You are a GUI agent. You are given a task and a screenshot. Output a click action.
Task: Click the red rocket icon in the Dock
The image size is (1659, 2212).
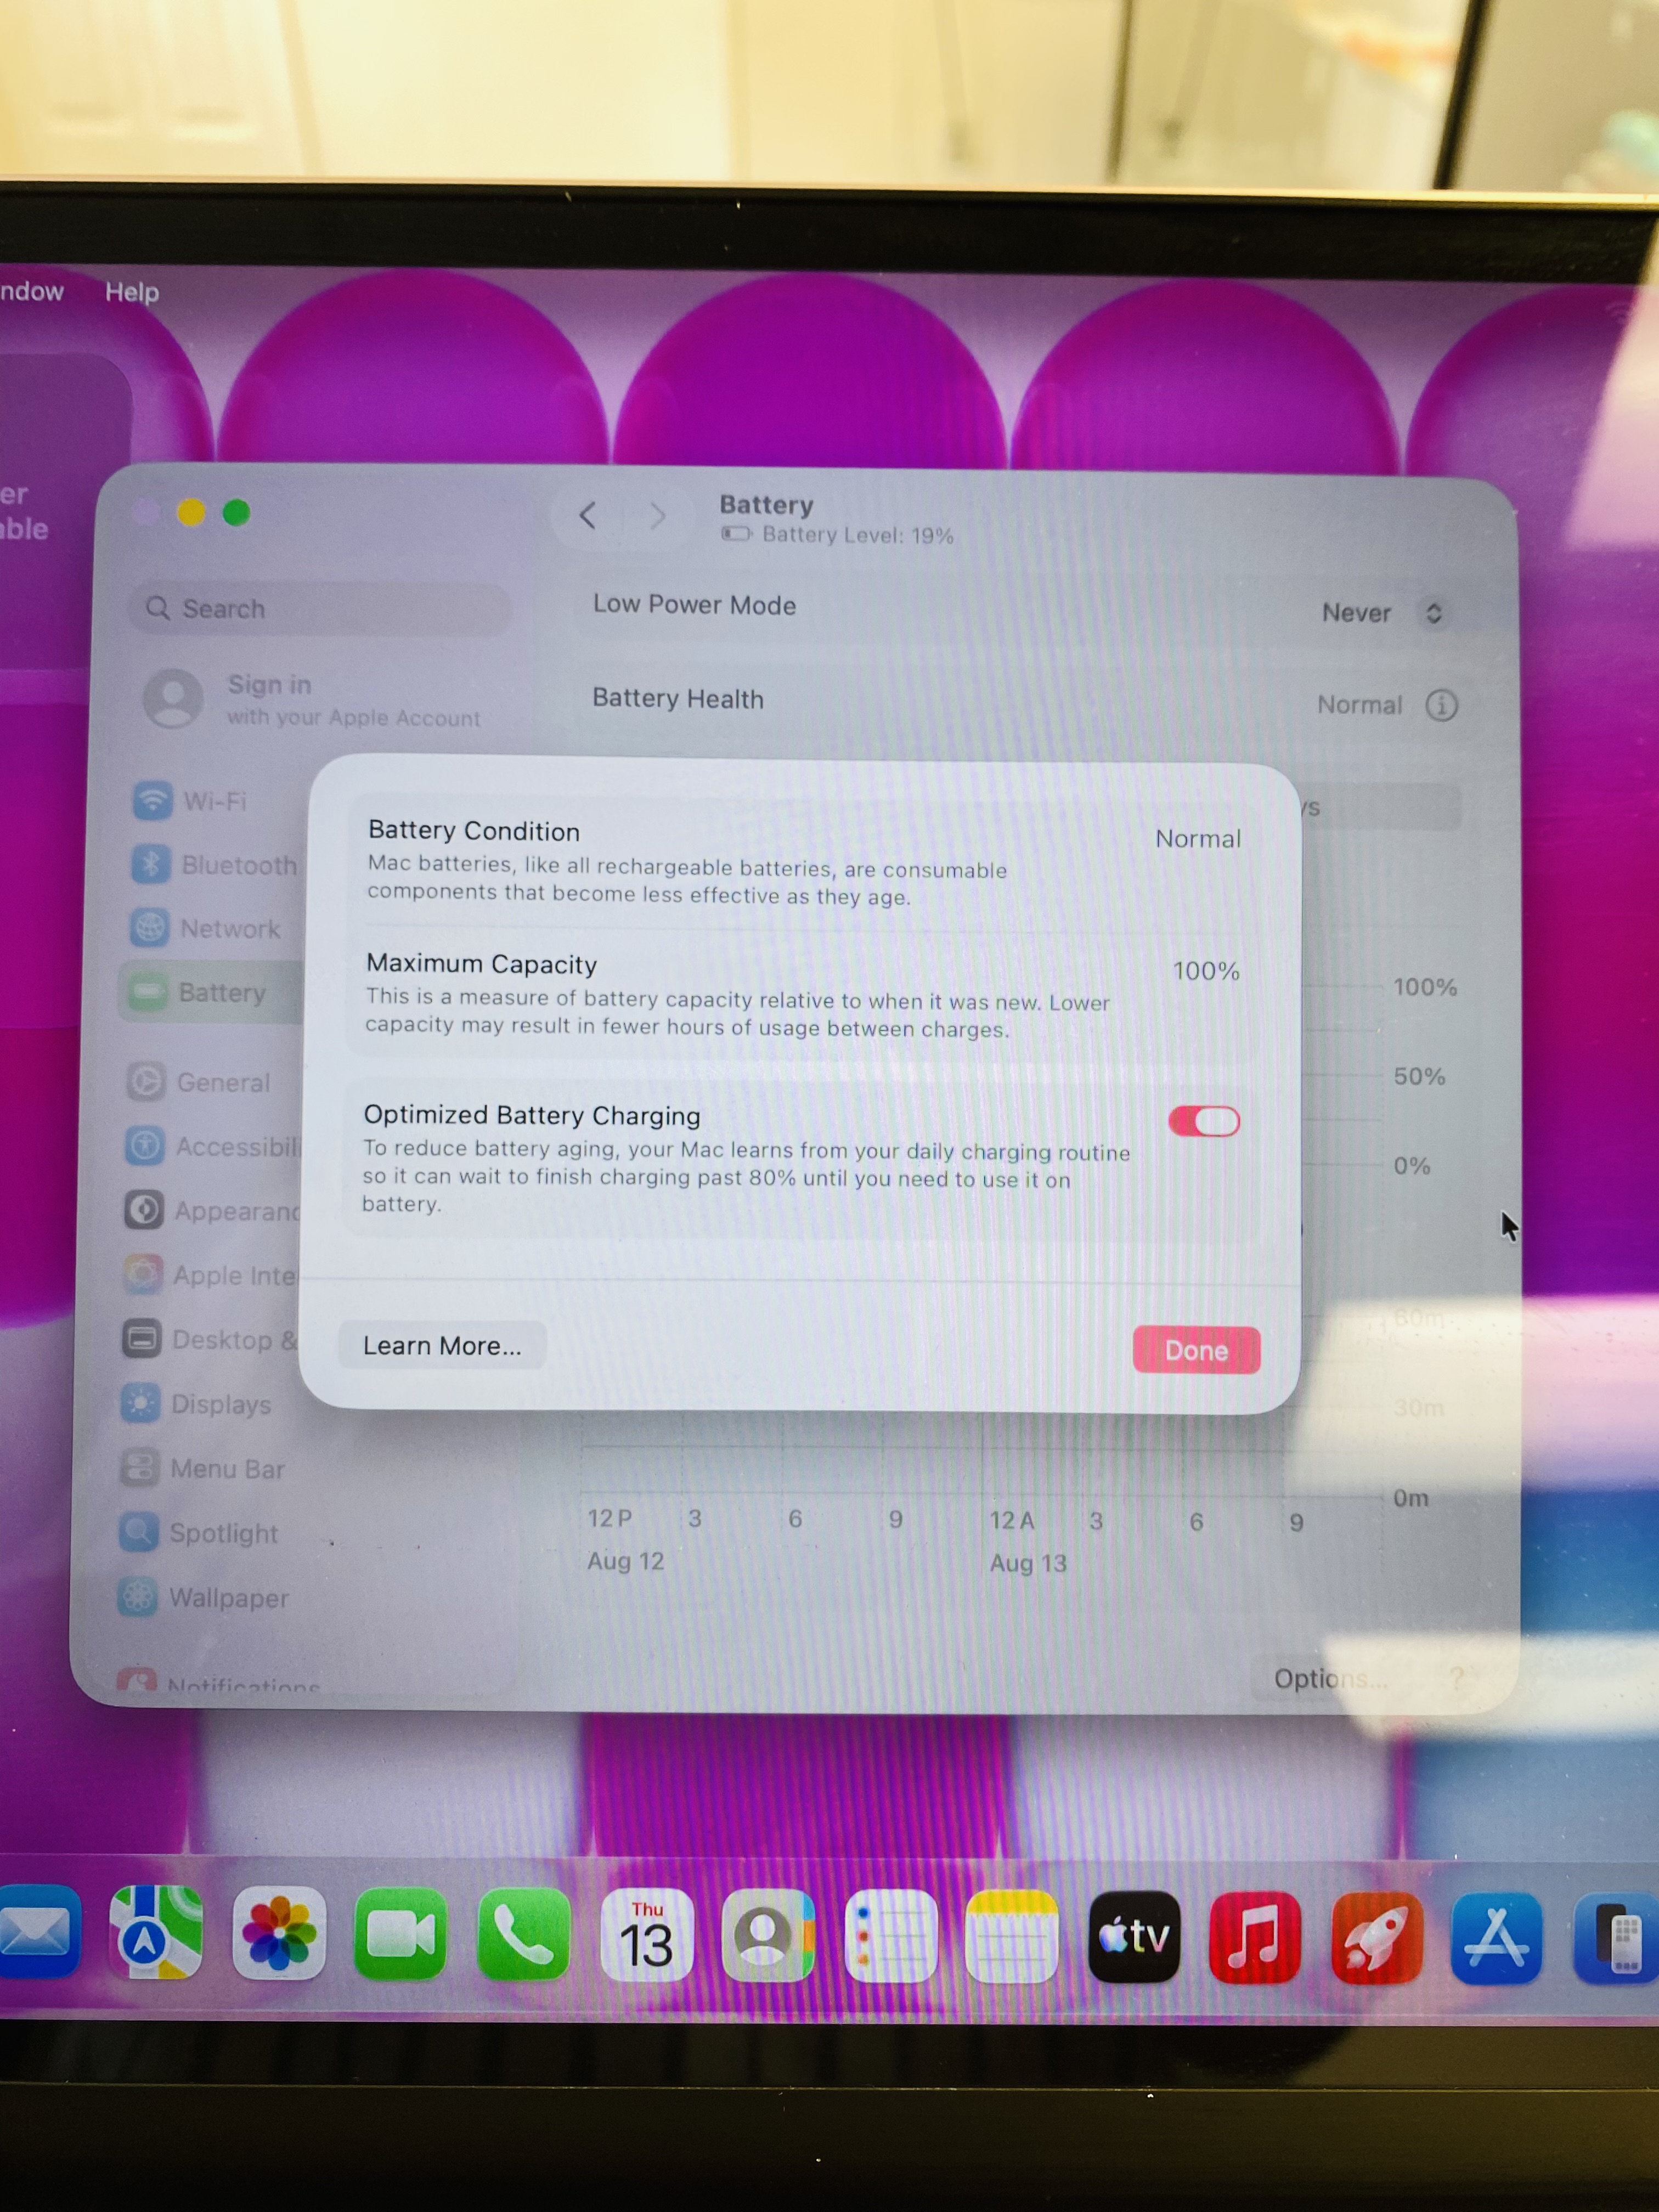pyautogui.click(x=1376, y=1938)
